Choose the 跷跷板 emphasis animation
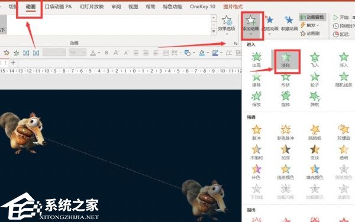This screenshot has height=222, width=355. [315, 132]
